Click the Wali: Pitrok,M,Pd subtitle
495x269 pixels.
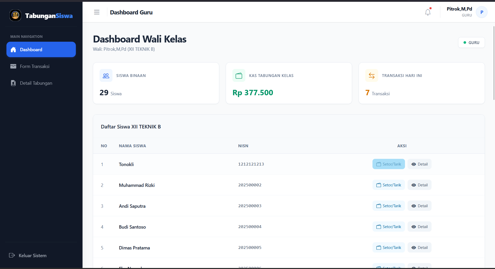(x=124, y=49)
